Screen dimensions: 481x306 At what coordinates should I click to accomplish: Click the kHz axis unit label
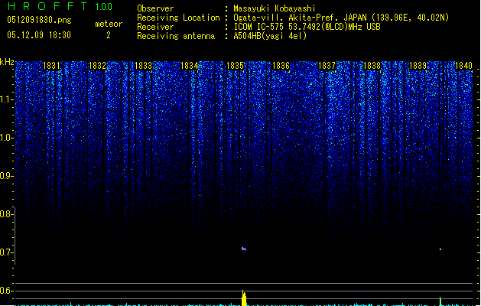[x=7, y=62]
